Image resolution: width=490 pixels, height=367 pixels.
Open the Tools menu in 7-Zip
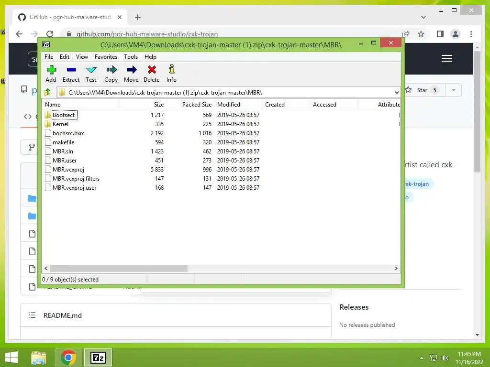(x=131, y=57)
